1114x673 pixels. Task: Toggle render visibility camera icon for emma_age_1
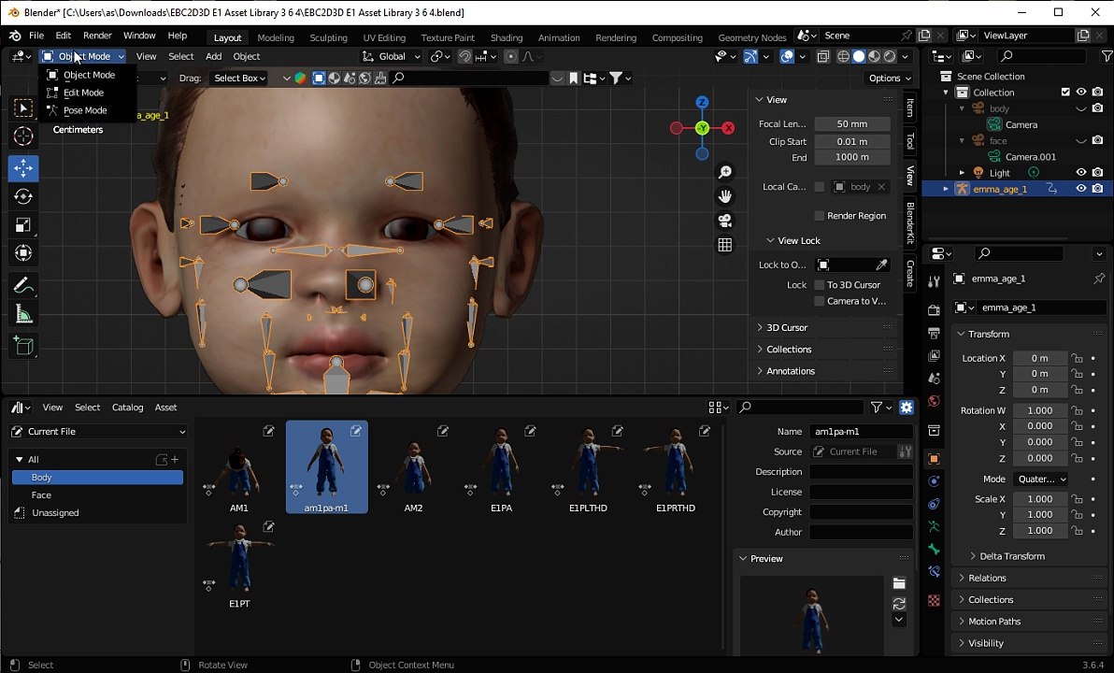pyautogui.click(x=1098, y=188)
